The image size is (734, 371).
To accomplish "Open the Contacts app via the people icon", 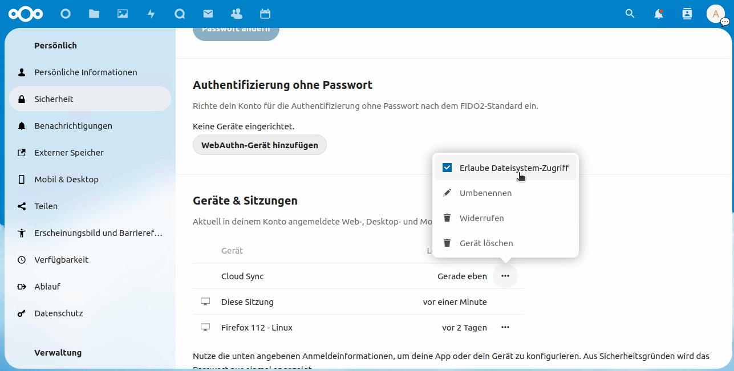I will (x=237, y=14).
